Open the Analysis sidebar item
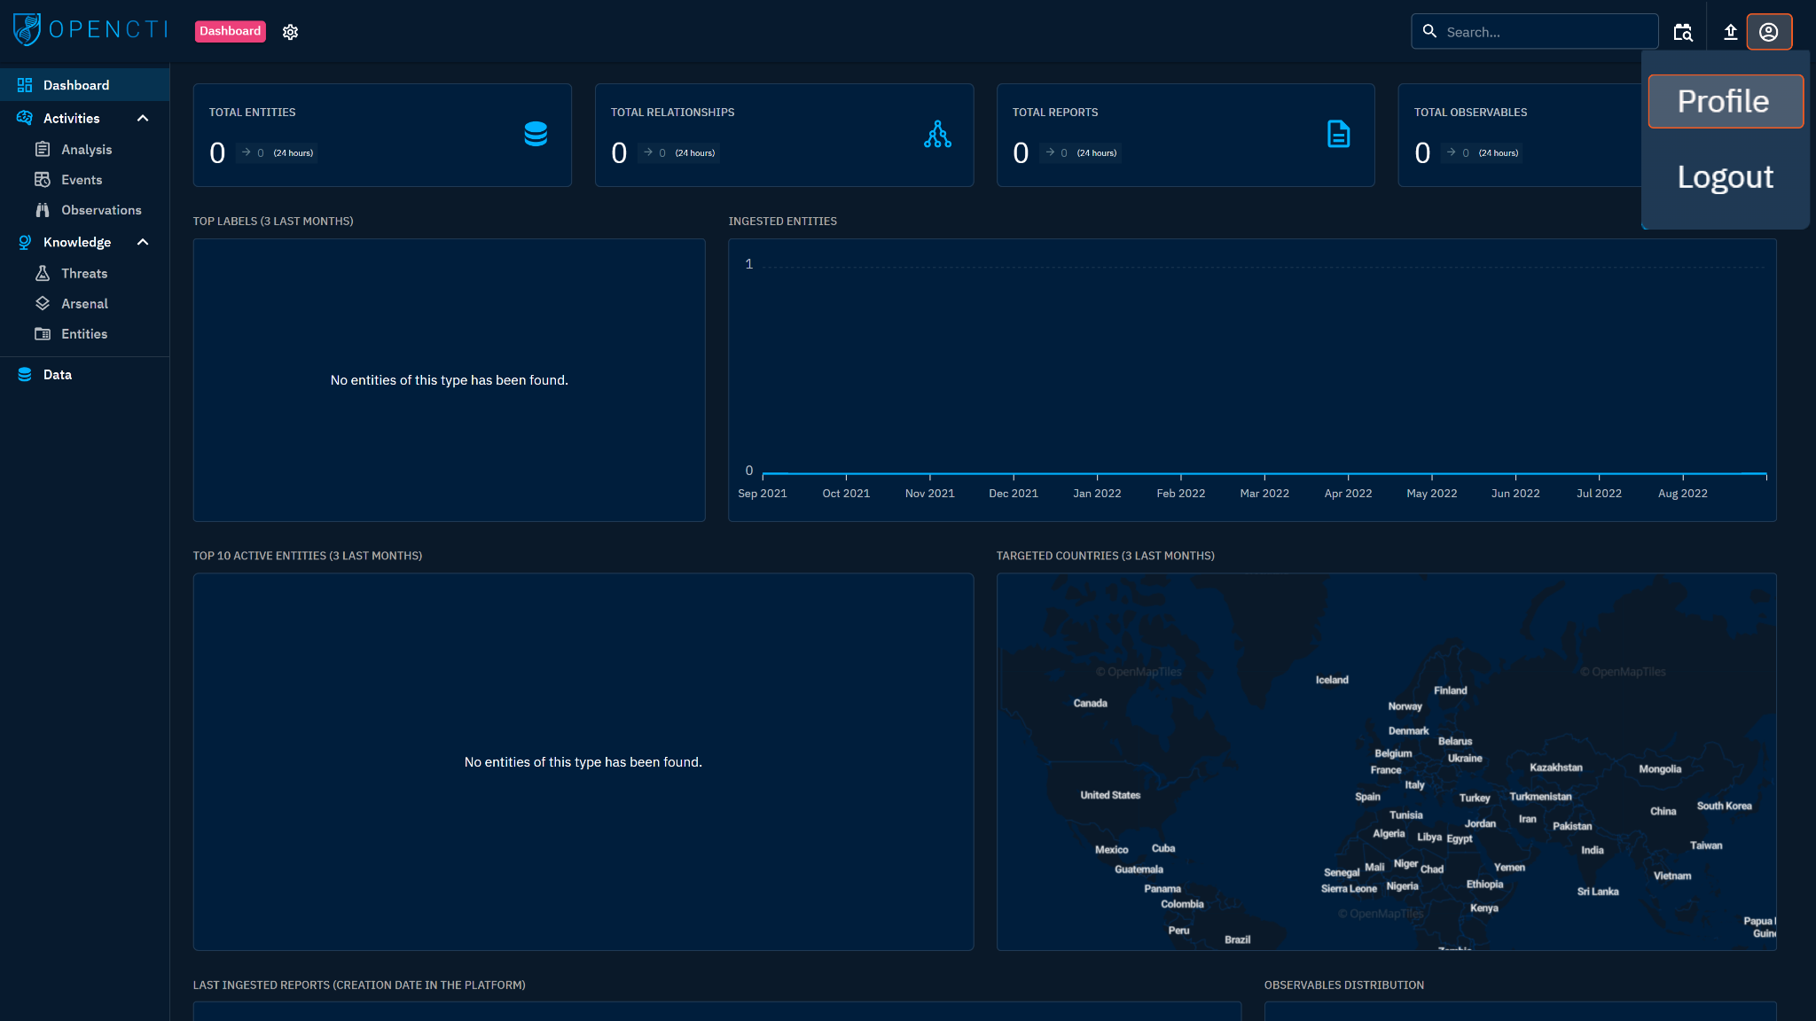 coord(86,150)
